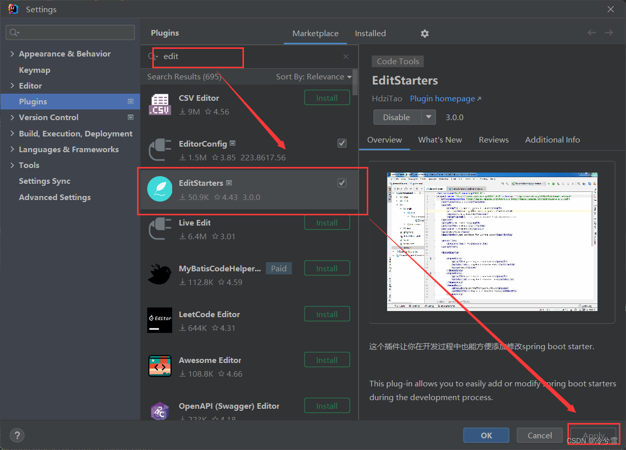Disable the EditStarters plugin
Image resolution: width=626 pixels, height=450 pixels.
(397, 117)
